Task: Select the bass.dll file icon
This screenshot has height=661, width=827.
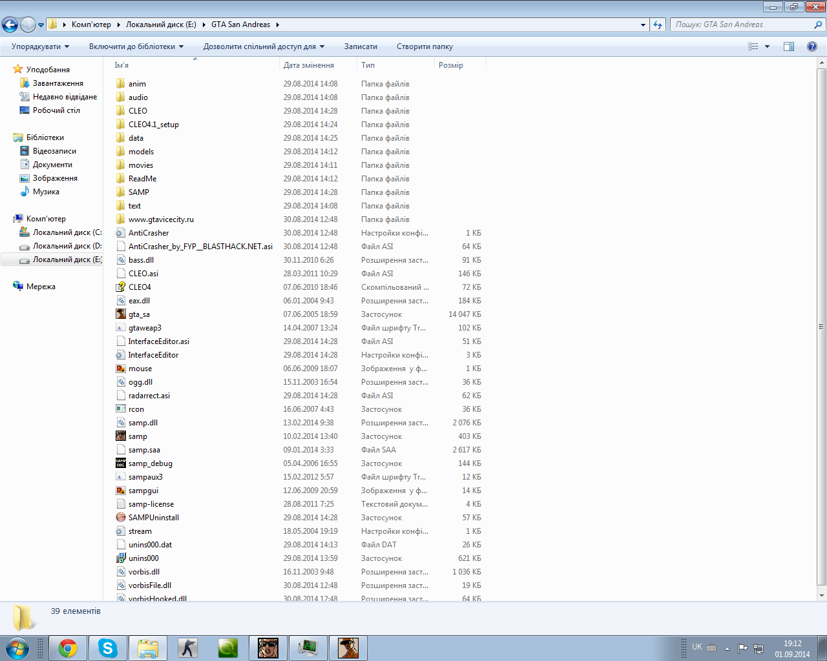Action: (121, 260)
